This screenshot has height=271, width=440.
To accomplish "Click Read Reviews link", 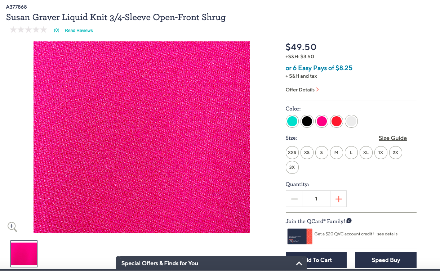I will [79, 31].
